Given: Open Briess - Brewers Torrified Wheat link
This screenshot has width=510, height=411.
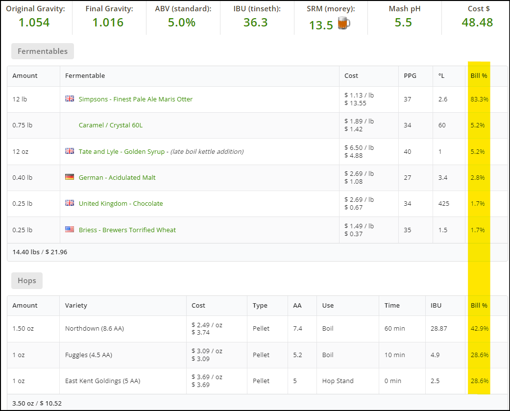Looking at the screenshot, I should (x=127, y=230).
